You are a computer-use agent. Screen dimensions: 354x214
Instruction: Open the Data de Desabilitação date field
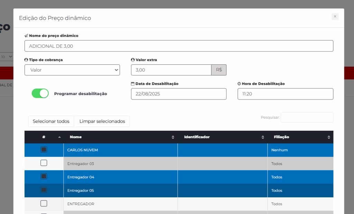(178, 94)
